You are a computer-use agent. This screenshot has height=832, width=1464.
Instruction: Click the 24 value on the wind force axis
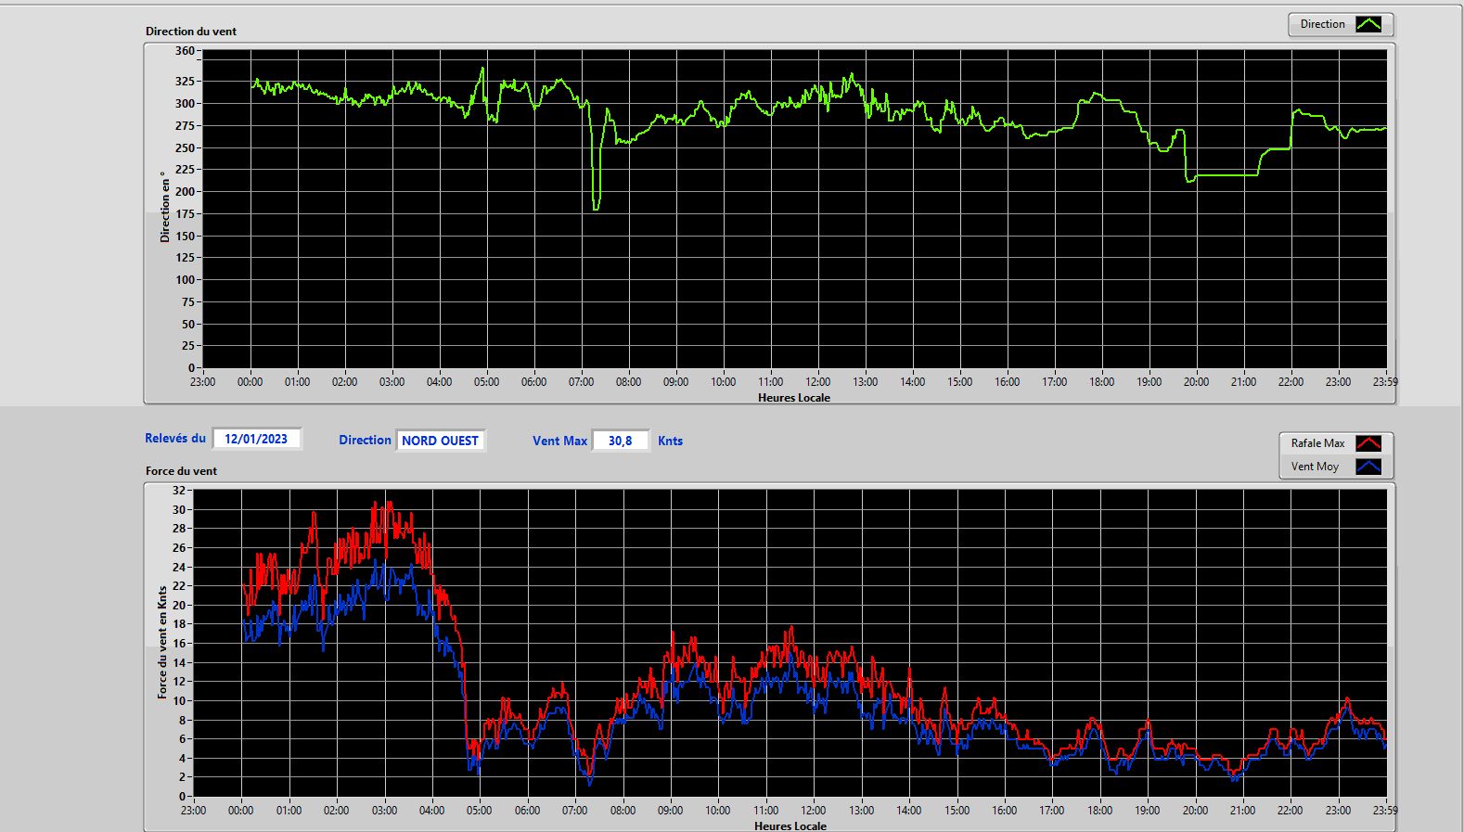(179, 567)
